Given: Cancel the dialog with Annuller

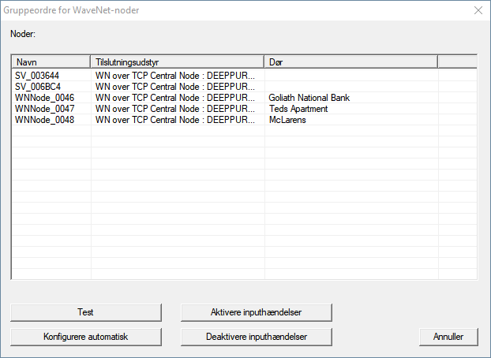Looking at the screenshot, I should 448,337.
